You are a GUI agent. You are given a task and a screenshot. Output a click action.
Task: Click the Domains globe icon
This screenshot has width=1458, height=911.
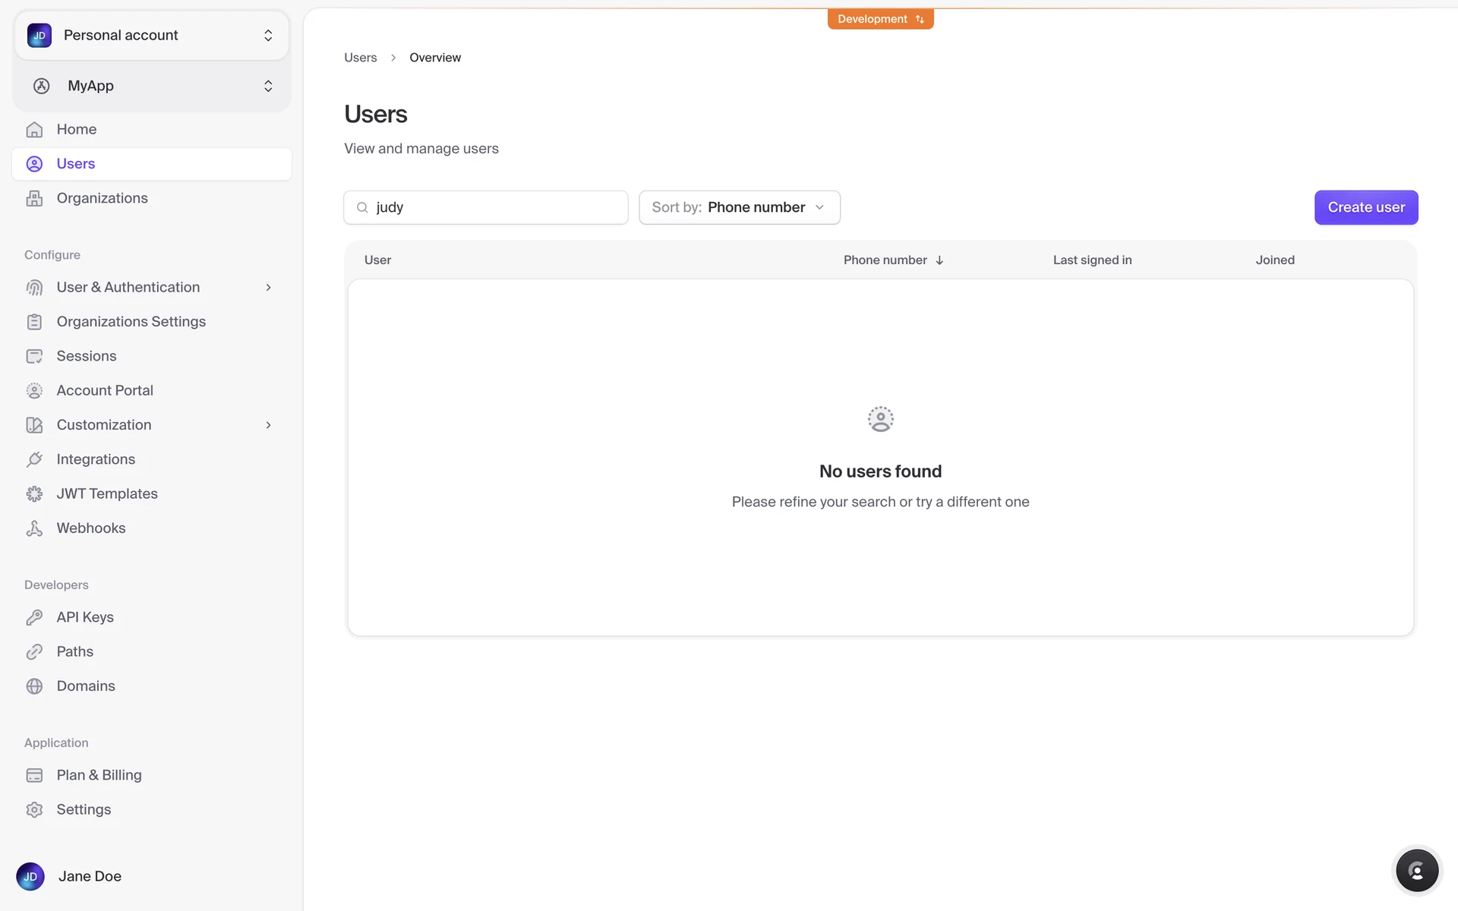34,686
